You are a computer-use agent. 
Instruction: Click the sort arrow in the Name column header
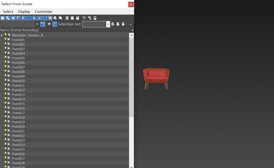click(x=132, y=30)
